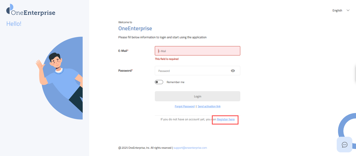Follow the Register here link
Screen dimensions: 356x156
(x=226, y=119)
